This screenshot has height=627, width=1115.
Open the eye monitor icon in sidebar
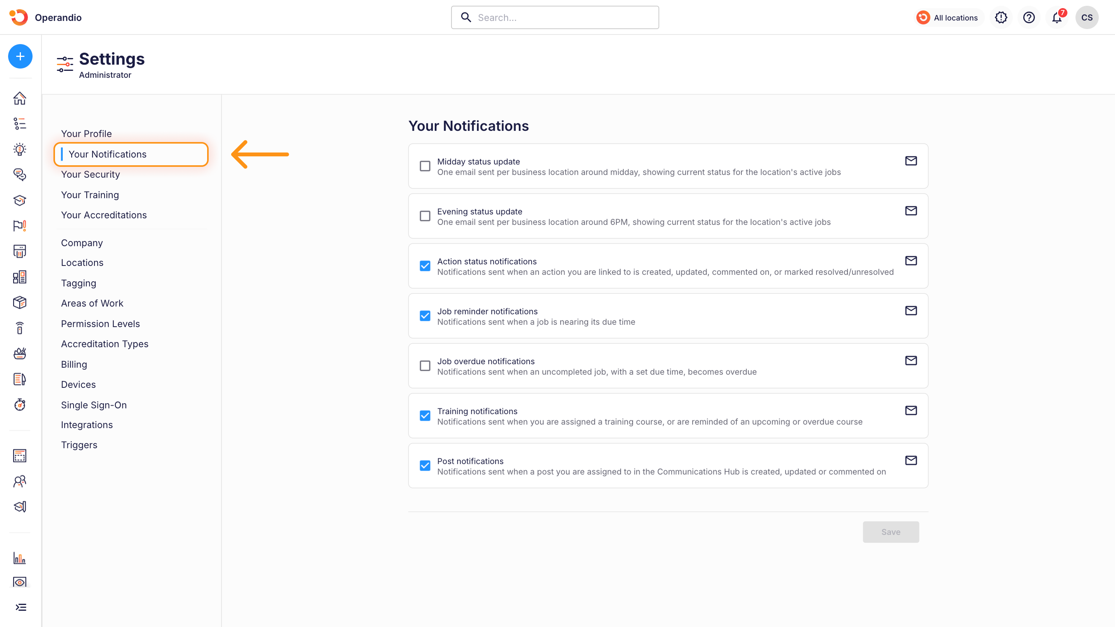pyautogui.click(x=20, y=582)
